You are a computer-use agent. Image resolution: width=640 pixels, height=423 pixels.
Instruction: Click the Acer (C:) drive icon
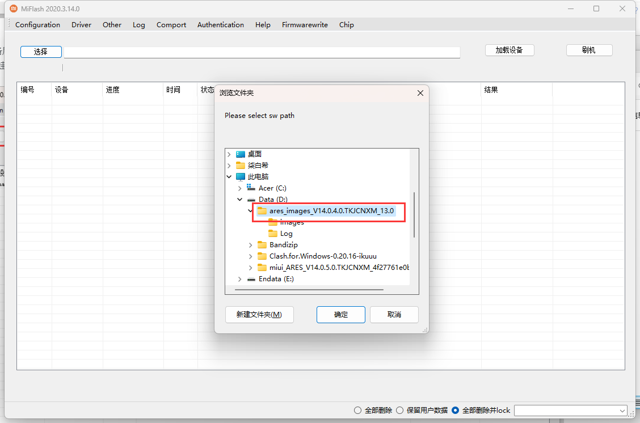point(251,188)
